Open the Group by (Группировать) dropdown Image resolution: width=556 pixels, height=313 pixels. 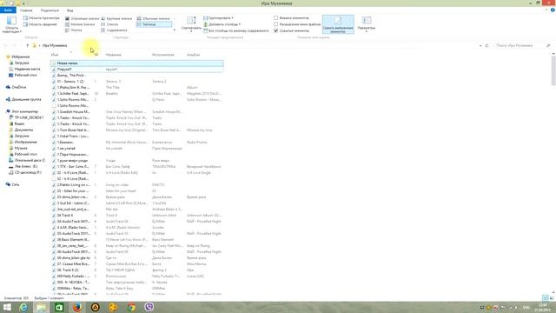(x=218, y=17)
